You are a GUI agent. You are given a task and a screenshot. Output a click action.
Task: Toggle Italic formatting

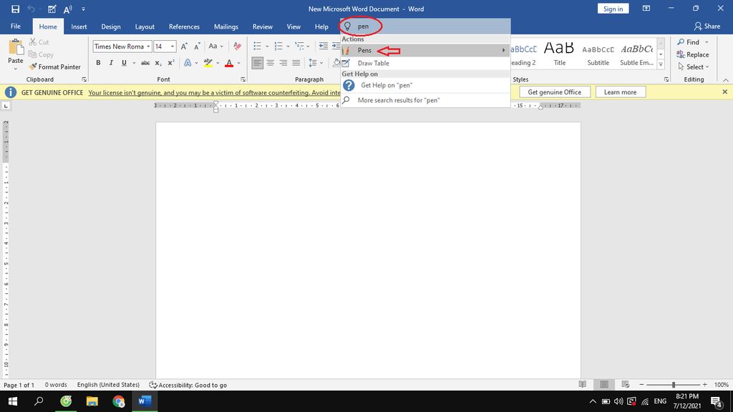tap(111, 63)
